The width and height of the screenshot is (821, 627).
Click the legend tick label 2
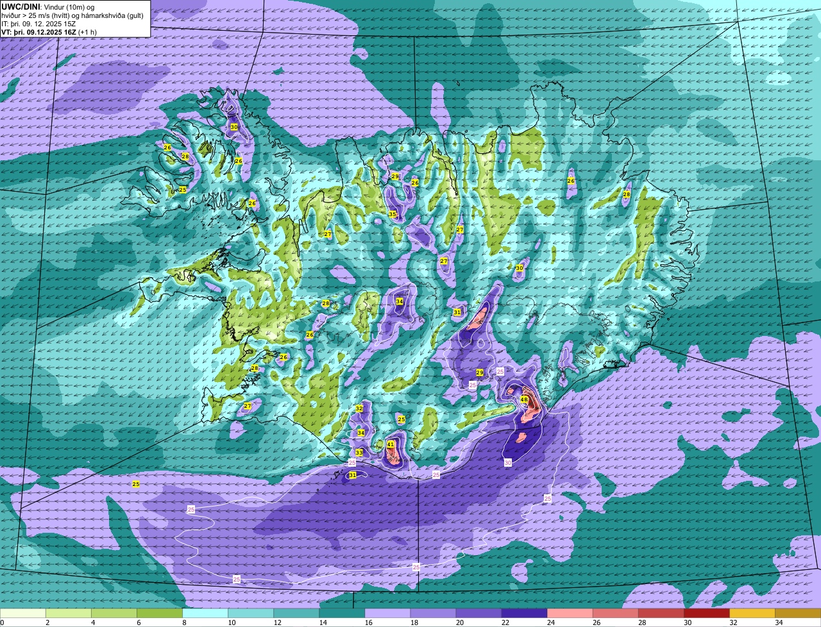click(x=47, y=623)
